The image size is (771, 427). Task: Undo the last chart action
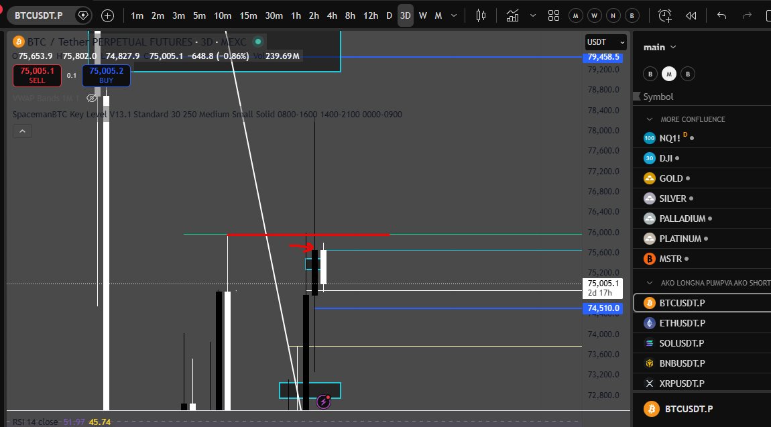[x=721, y=15]
